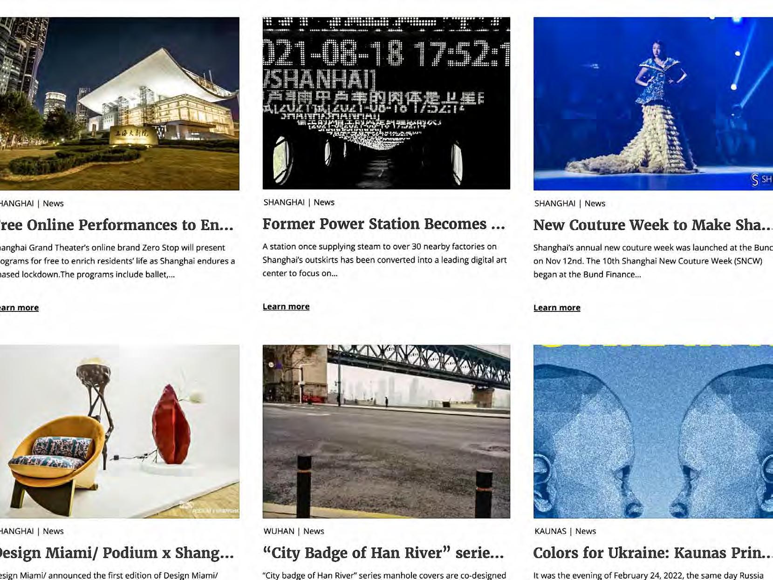Open the Wuhan bridge street photo

tap(386, 431)
